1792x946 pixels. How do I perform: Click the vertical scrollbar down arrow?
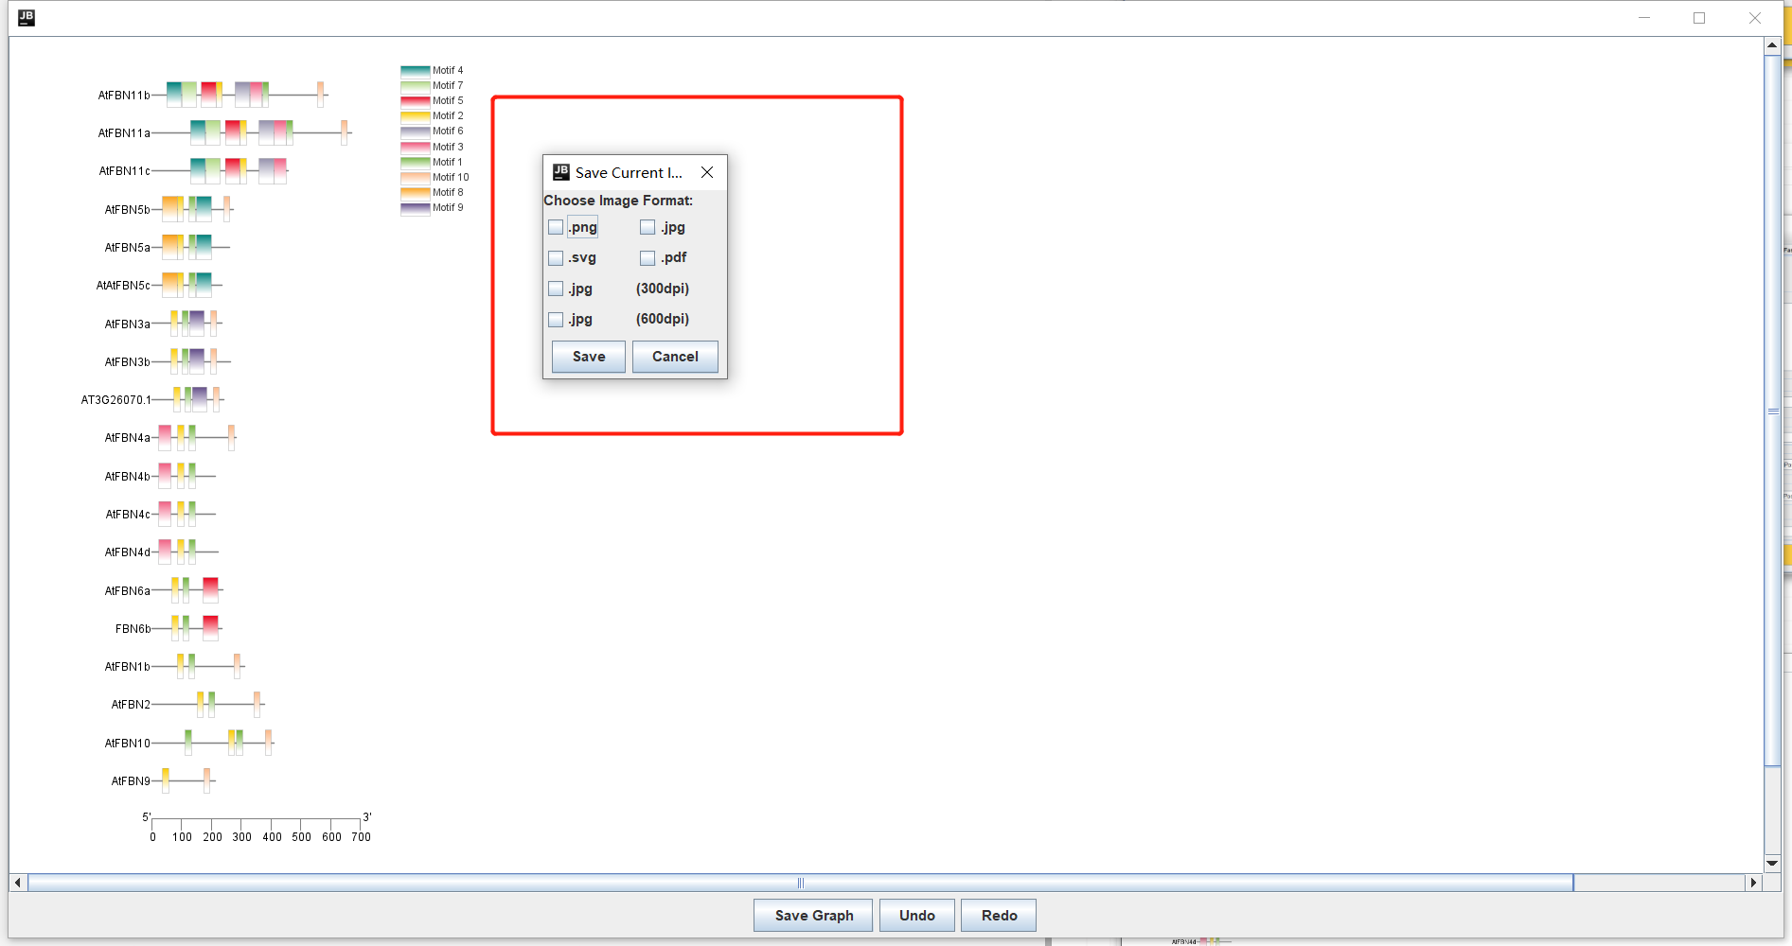click(x=1772, y=863)
